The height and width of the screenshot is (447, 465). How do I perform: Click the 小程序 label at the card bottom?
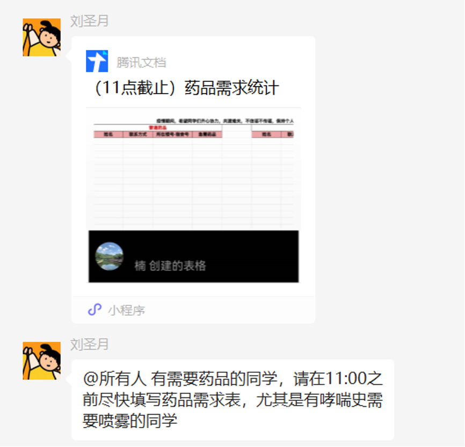tap(127, 310)
